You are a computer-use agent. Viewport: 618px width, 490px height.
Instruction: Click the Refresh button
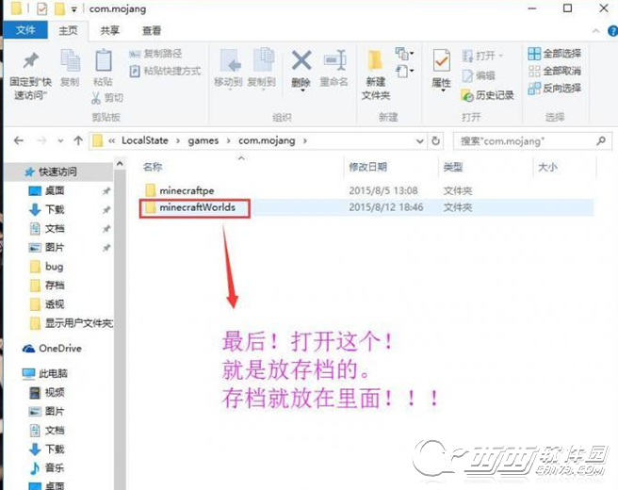[435, 140]
